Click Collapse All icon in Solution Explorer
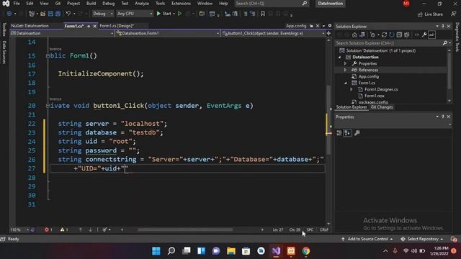The height and width of the screenshot is (259, 461). click(399, 35)
